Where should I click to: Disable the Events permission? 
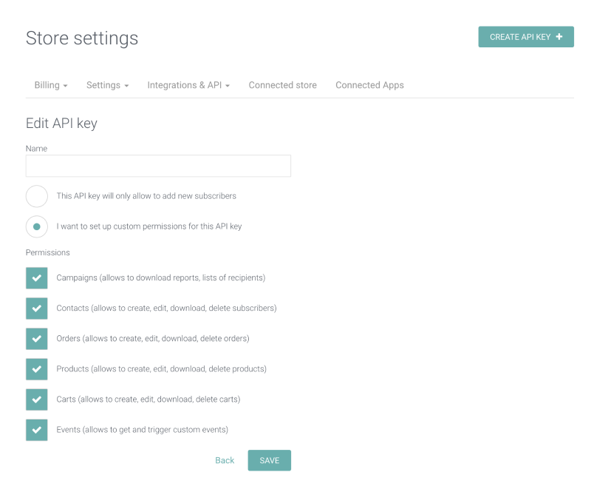pos(36,429)
